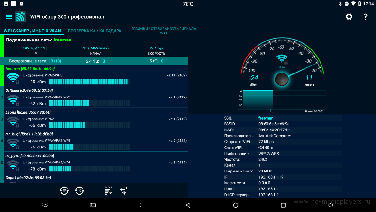Tap the -66 dBm signal strength bar
The width and height of the screenshot is (376, 212).
point(89,125)
